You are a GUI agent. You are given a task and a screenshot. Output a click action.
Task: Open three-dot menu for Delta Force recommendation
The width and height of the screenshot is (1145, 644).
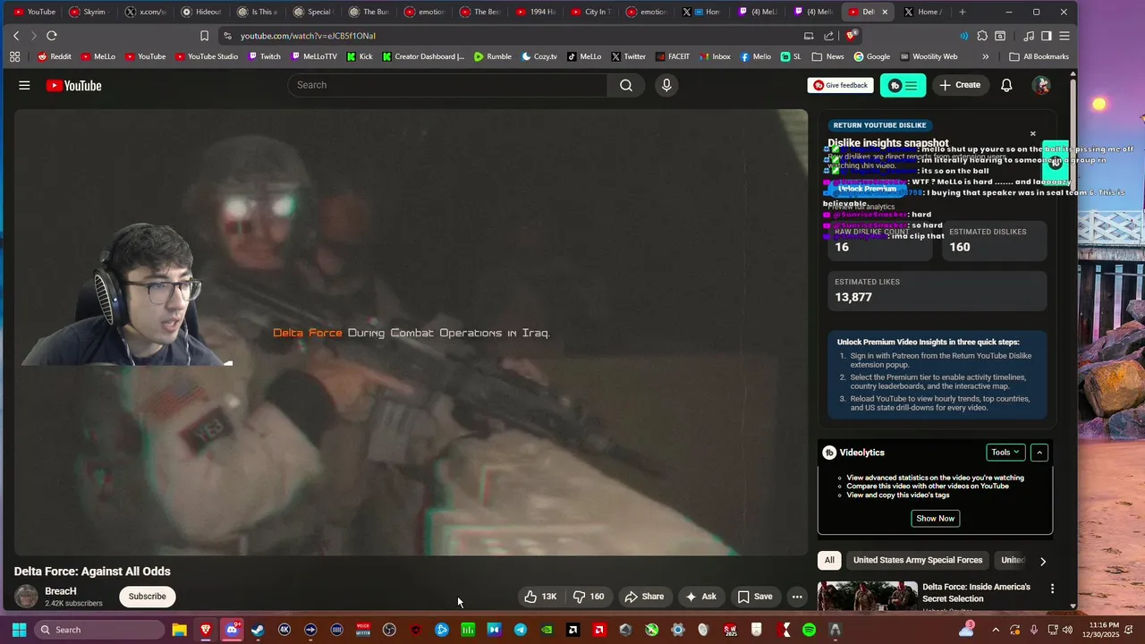click(x=1052, y=589)
